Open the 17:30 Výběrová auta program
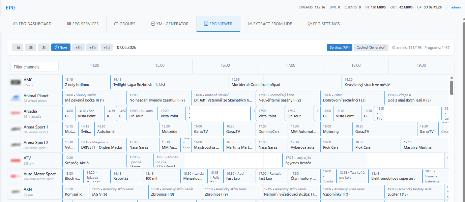 click(x=304, y=145)
